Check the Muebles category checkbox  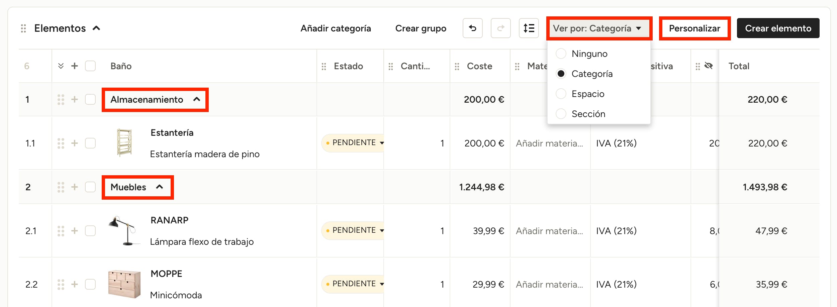pos(90,187)
